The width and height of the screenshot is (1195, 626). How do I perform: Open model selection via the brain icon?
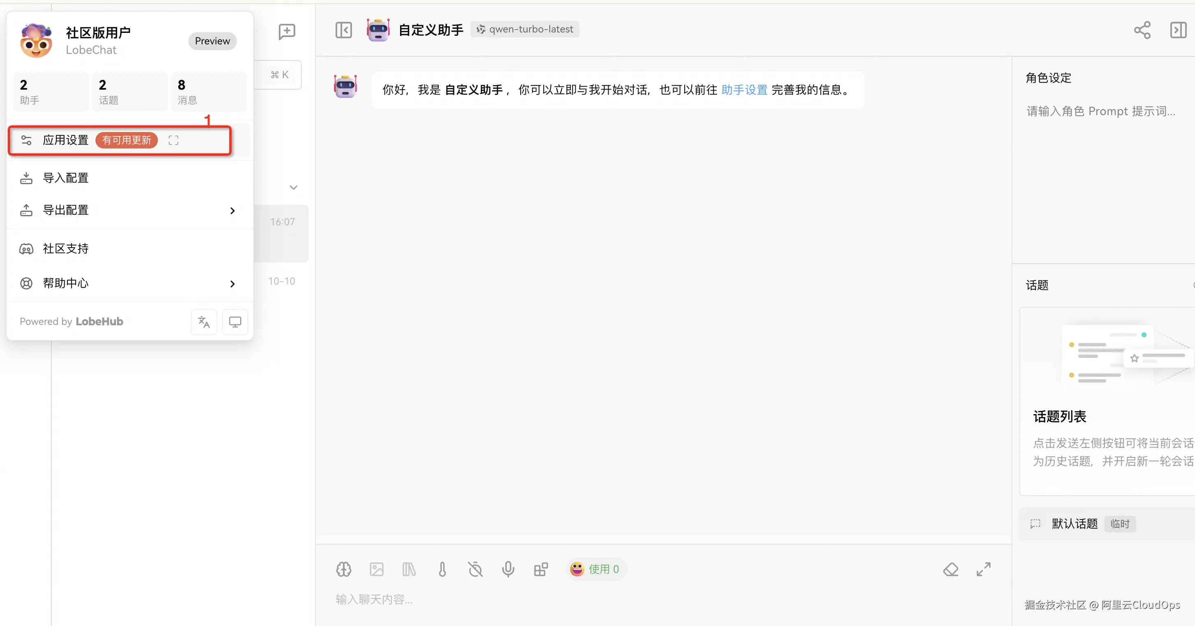click(343, 569)
